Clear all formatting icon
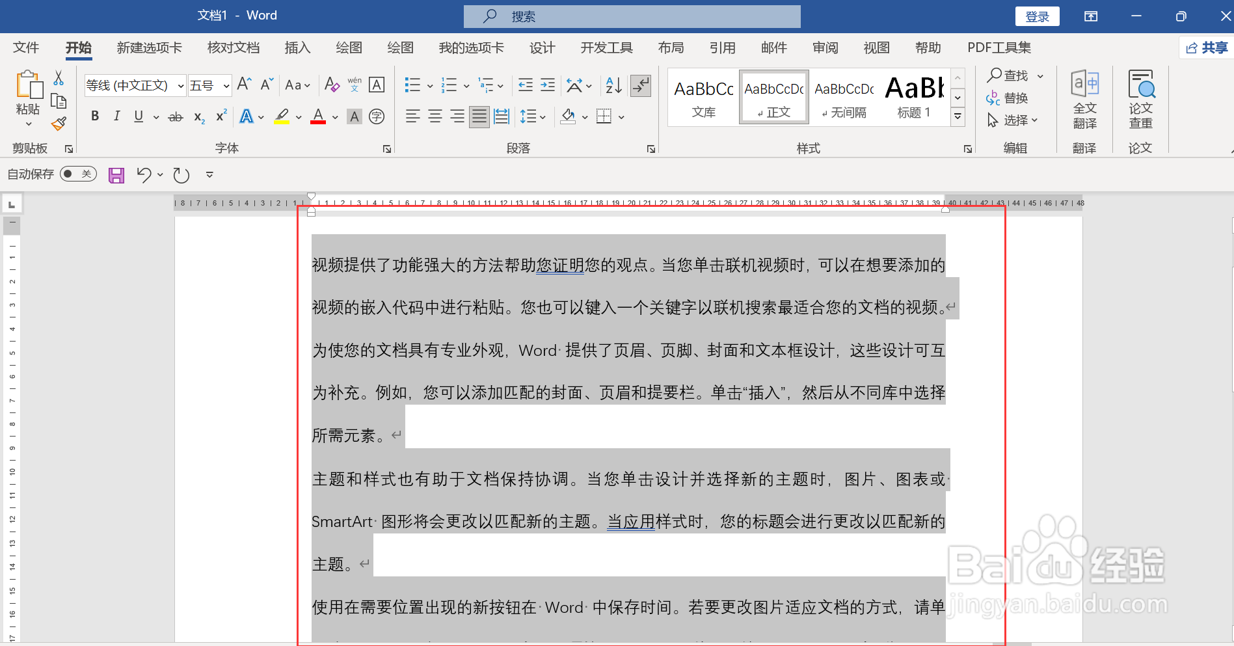Screen dimensions: 1234x646 (x=332, y=85)
